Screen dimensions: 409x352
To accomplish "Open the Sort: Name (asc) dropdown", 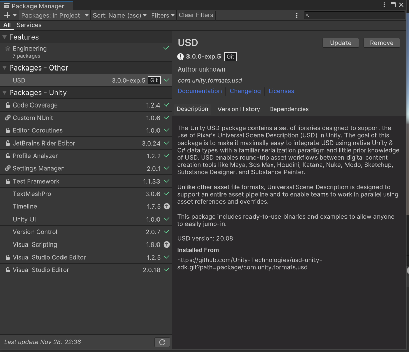I will point(119,15).
